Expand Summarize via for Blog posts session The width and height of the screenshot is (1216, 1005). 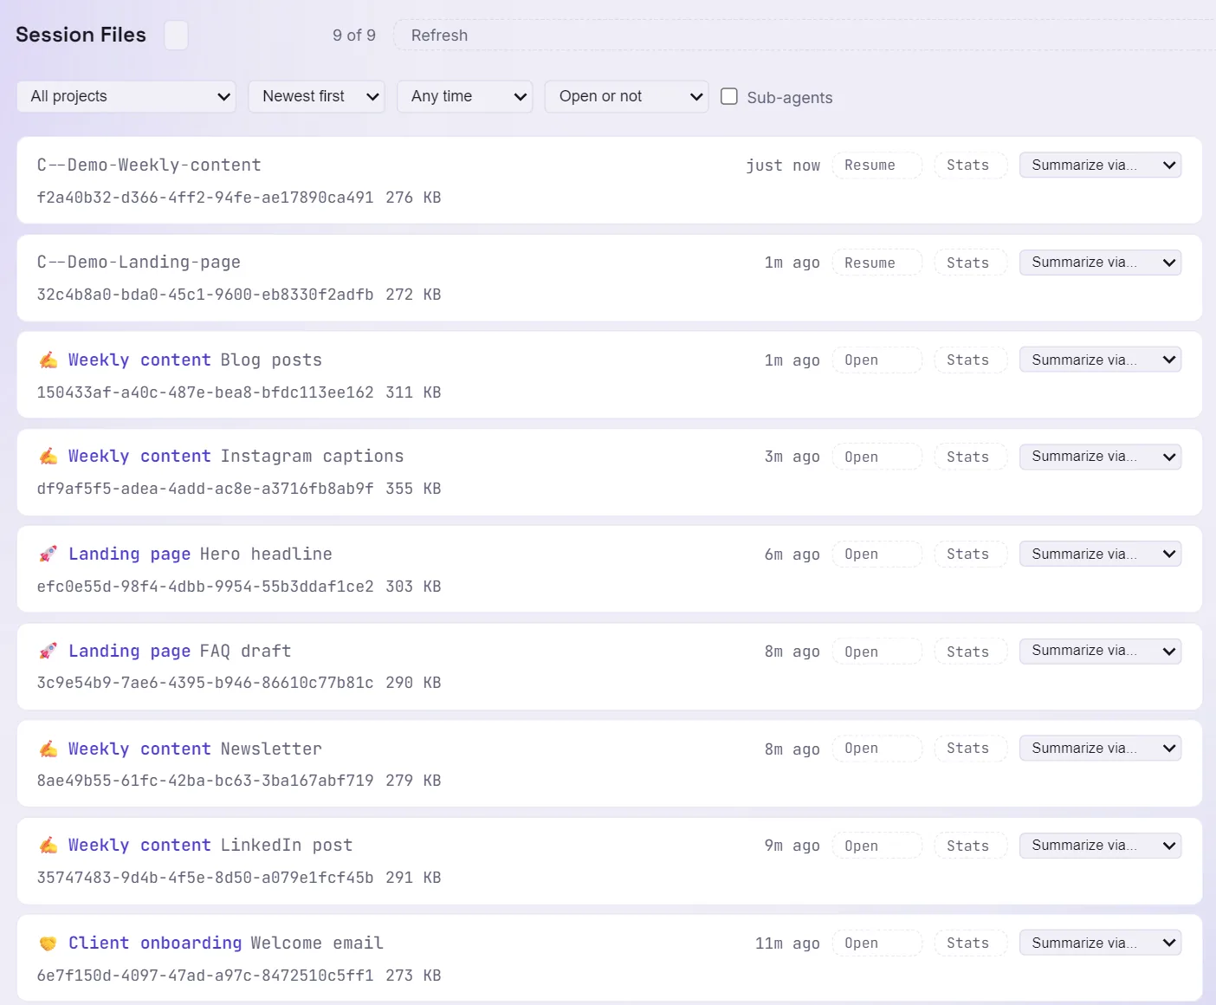point(1100,360)
